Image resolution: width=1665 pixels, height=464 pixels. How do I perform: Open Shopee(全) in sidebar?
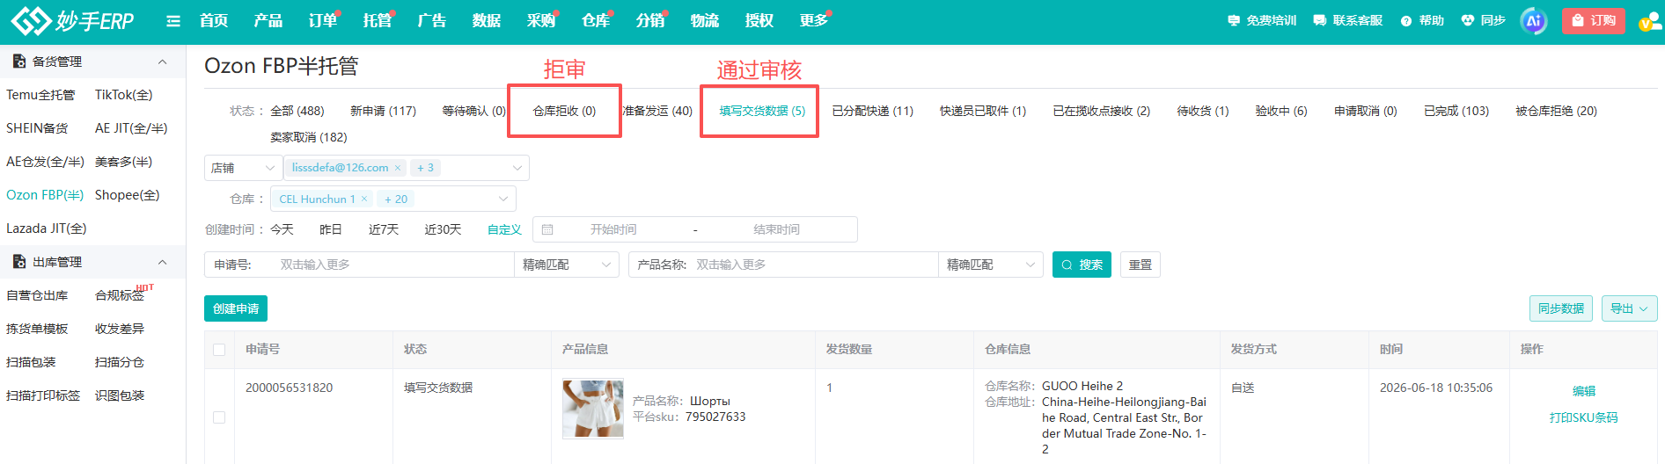[x=128, y=195]
